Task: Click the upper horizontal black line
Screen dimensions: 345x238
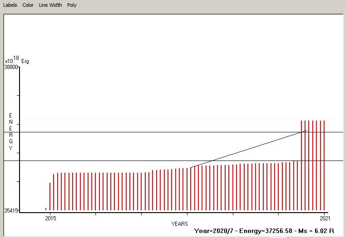Action: (136, 132)
